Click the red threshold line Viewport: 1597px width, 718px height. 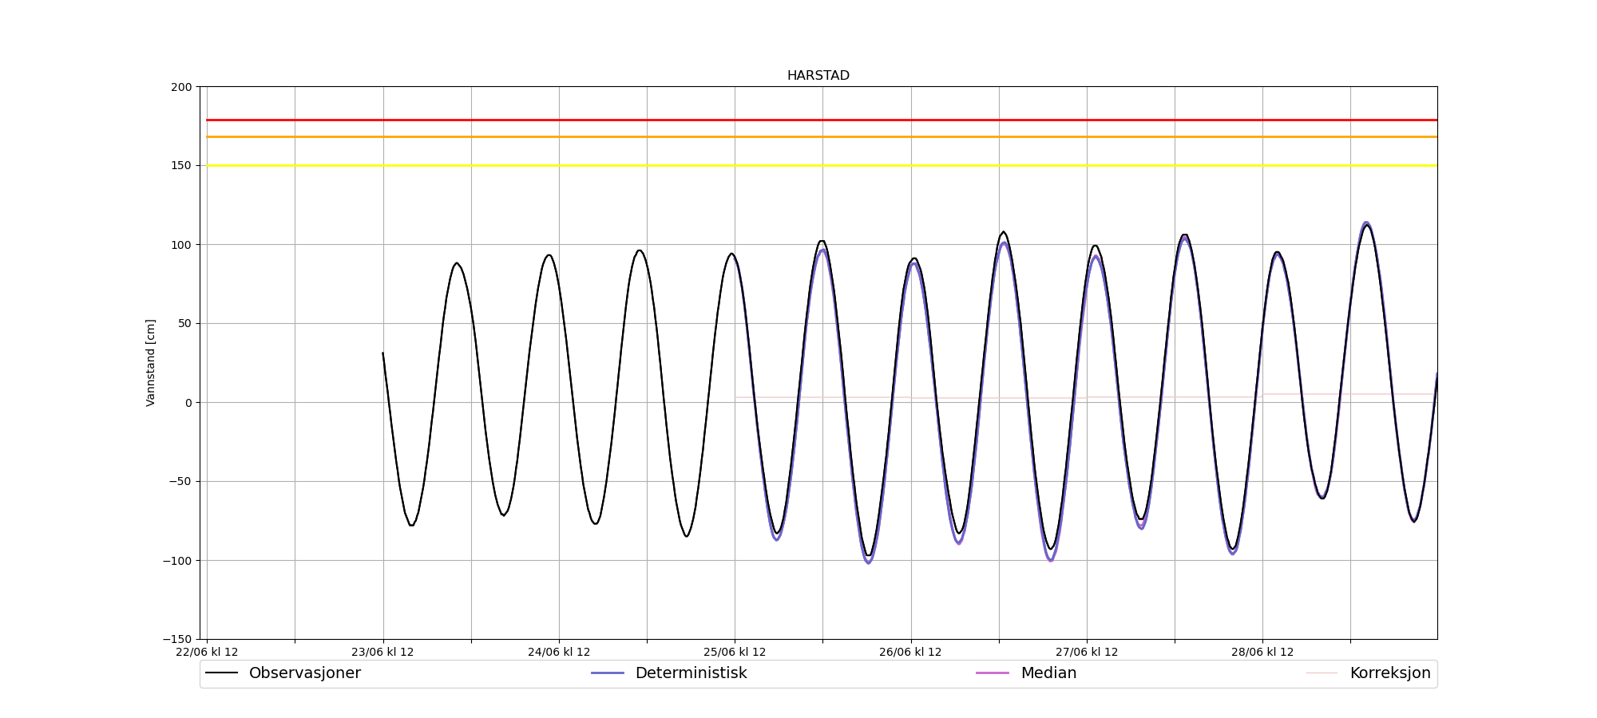[x=822, y=120]
